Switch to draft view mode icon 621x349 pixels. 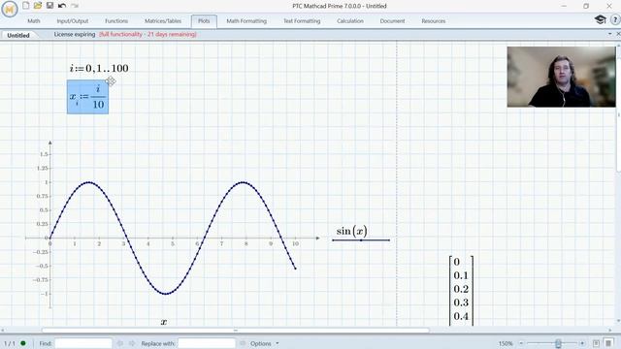click(608, 343)
